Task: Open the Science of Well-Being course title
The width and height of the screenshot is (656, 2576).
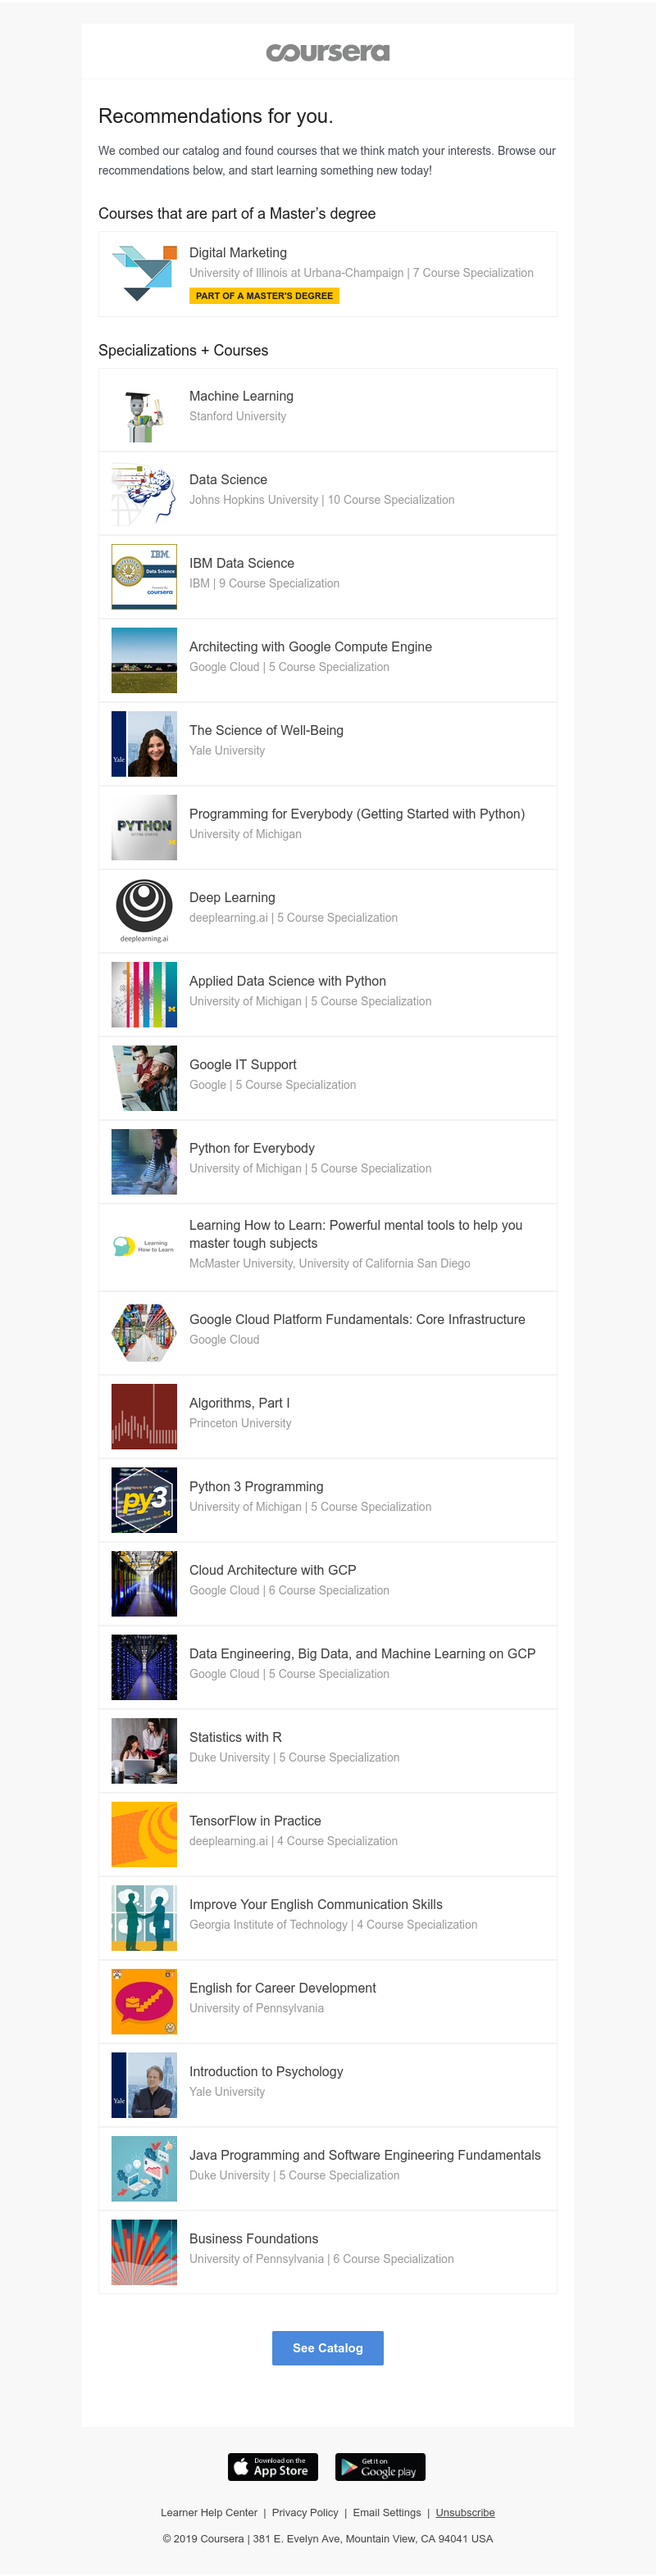Action: click(x=266, y=731)
